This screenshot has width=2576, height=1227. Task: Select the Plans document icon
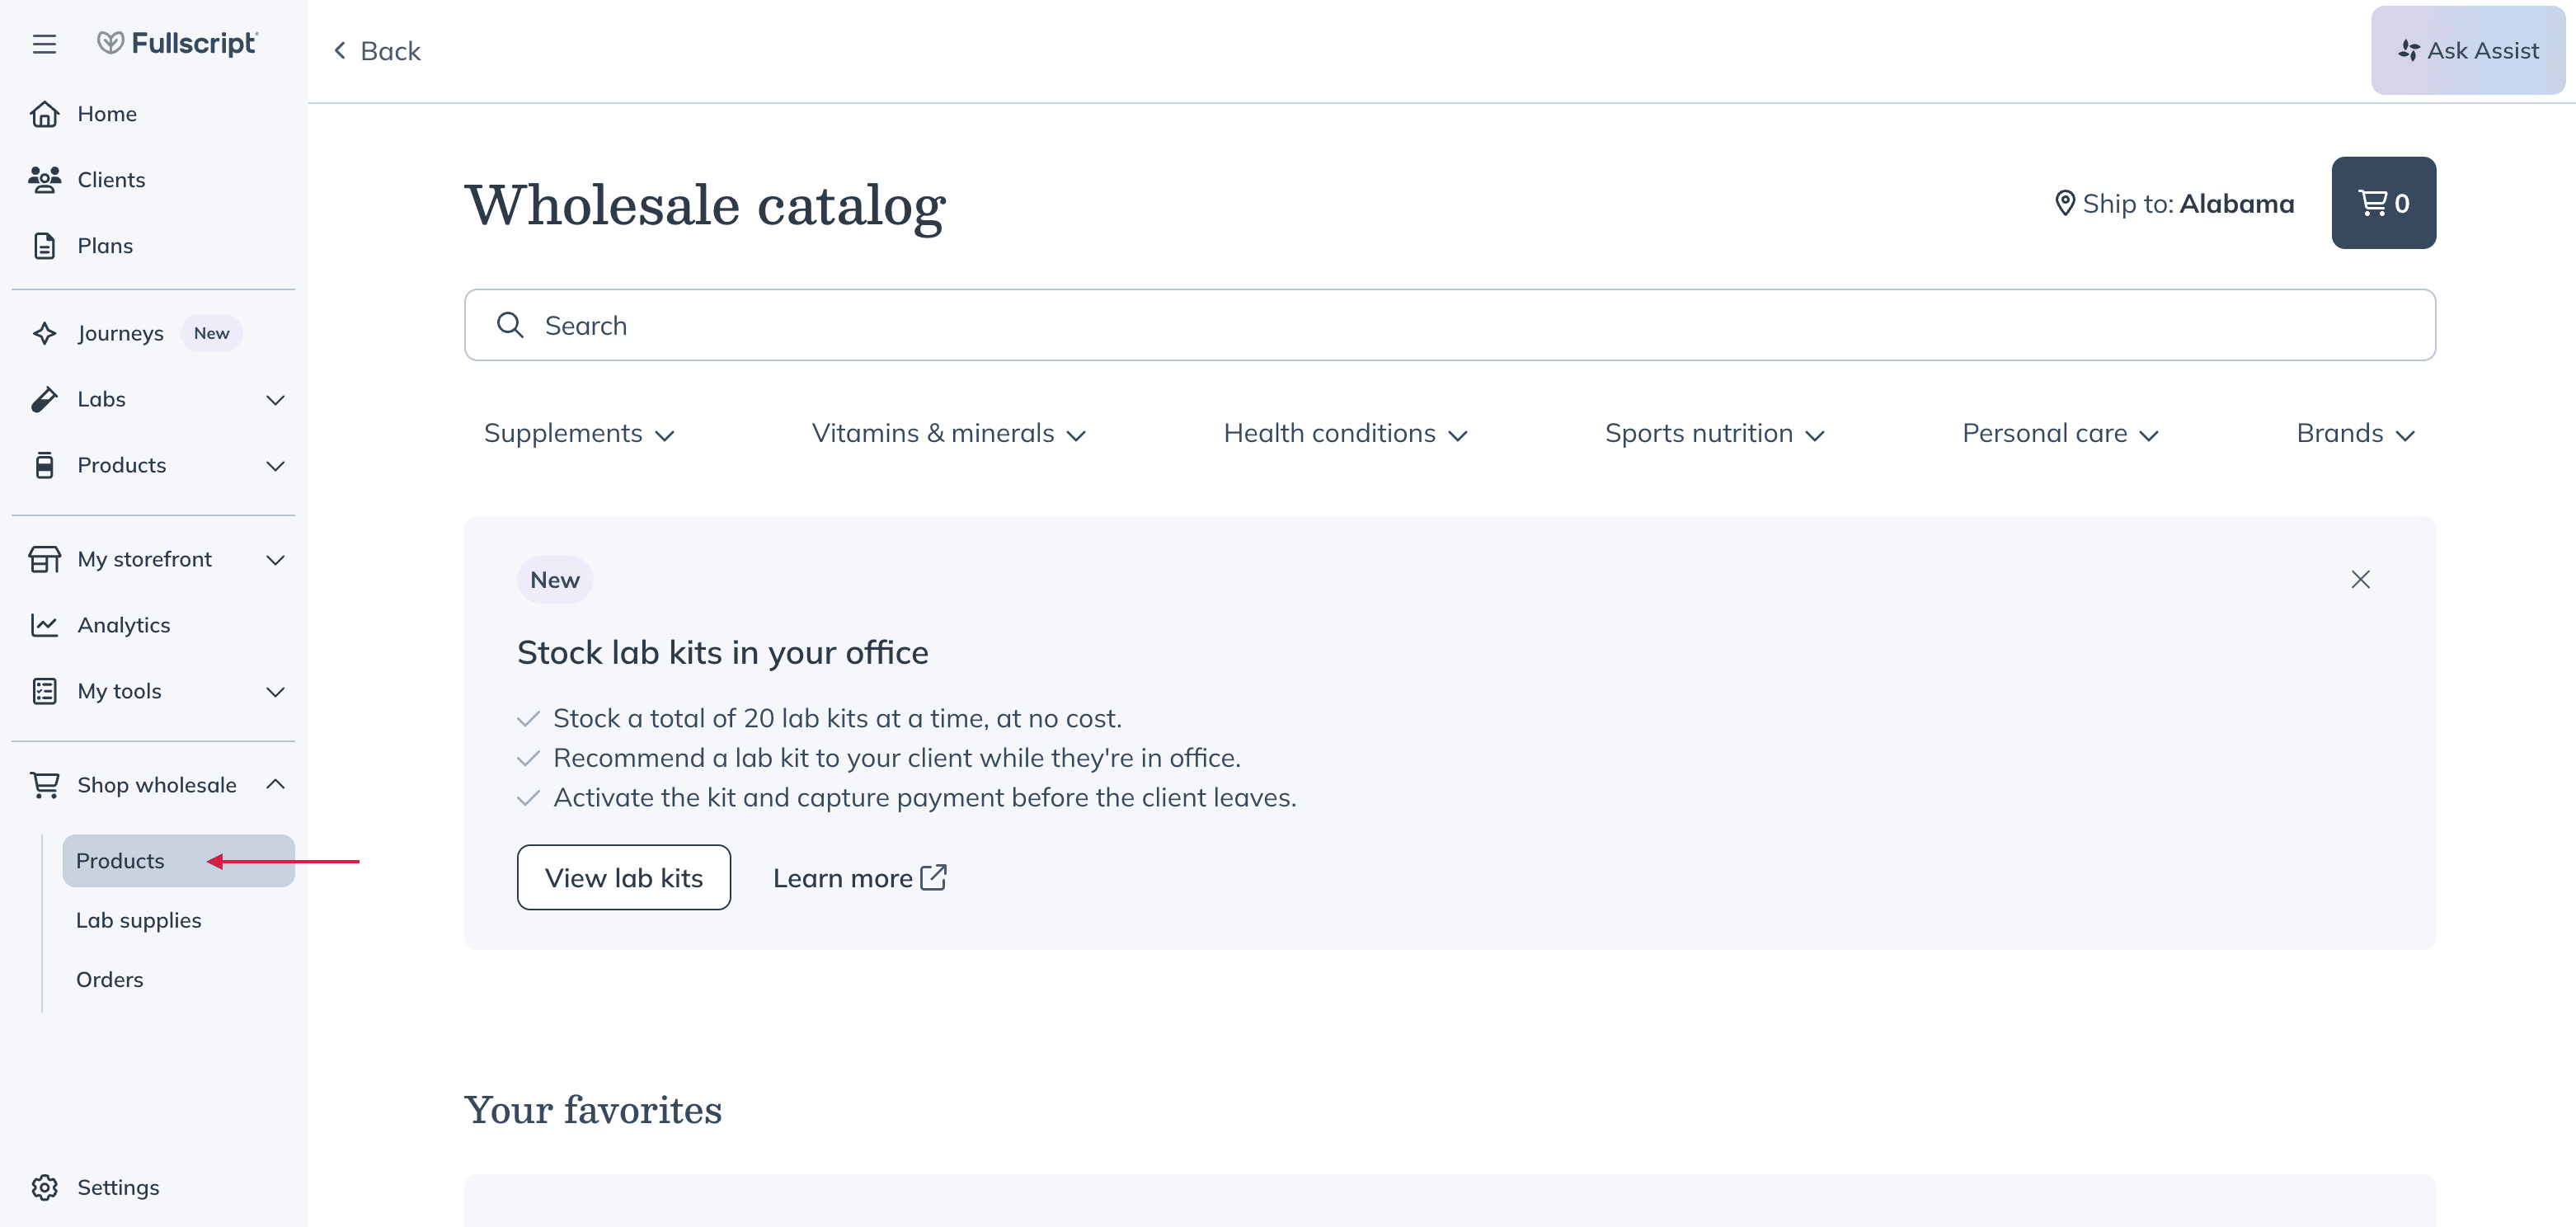tap(44, 246)
